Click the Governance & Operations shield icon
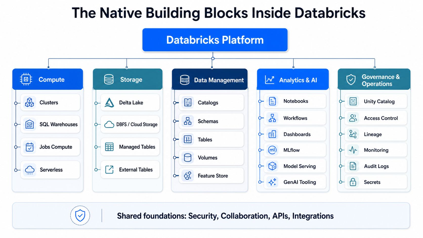This screenshot has width=423, height=238. point(351,80)
